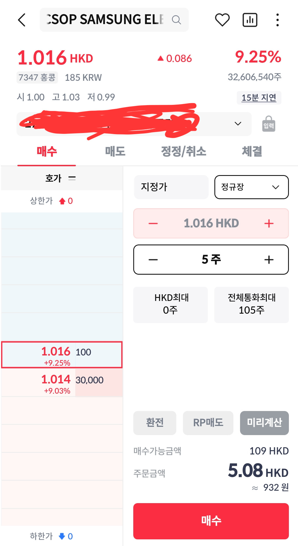Image resolution: width=298 pixels, height=546 pixels.
Task: Tap the 미리계산 button
Action: [x=264, y=423]
